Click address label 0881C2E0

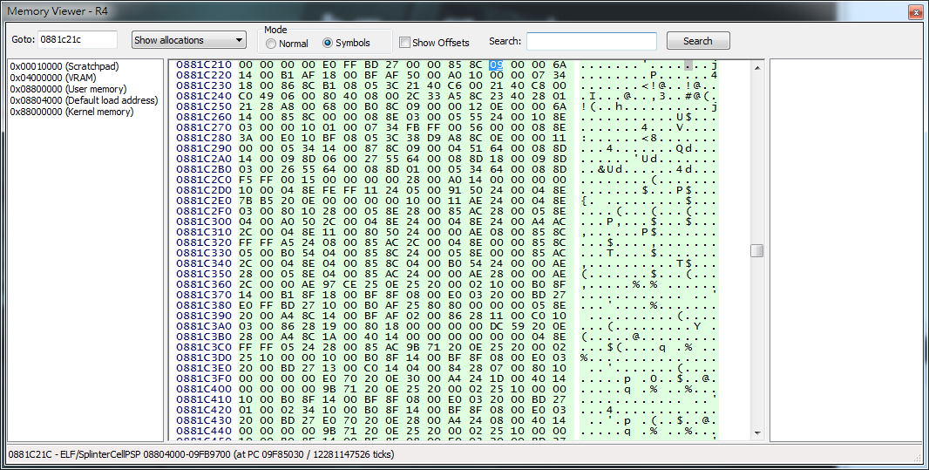coord(204,201)
